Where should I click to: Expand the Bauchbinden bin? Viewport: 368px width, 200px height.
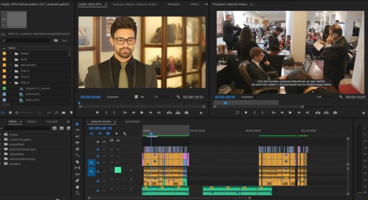pyautogui.click(x=10, y=65)
